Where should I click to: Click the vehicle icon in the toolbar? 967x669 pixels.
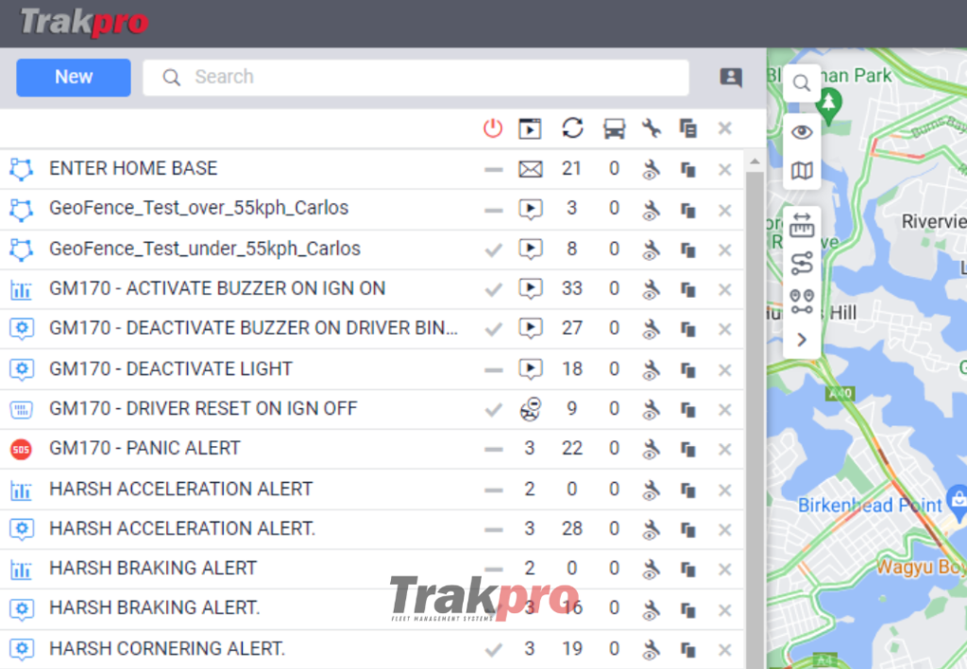click(613, 128)
